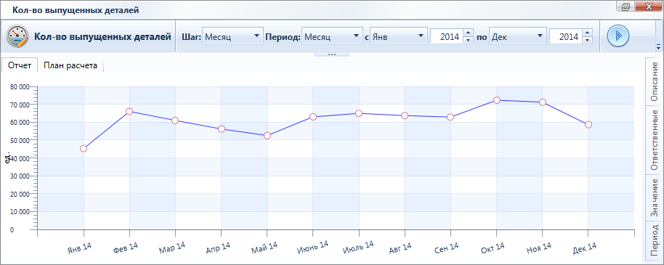This screenshot has height=265, width=664.
Task: Click the run report play button
Action: coord(618,36)
